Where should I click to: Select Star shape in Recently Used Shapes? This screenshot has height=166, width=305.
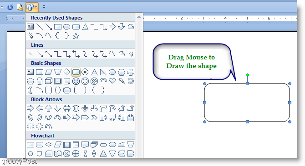coord(76,36)
